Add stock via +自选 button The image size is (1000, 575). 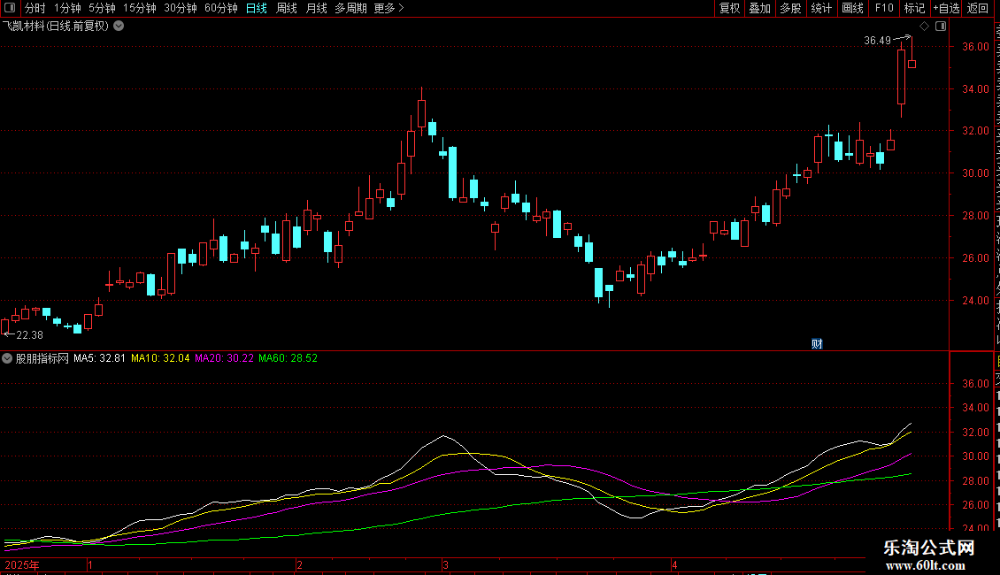click(x=946, y=8)
